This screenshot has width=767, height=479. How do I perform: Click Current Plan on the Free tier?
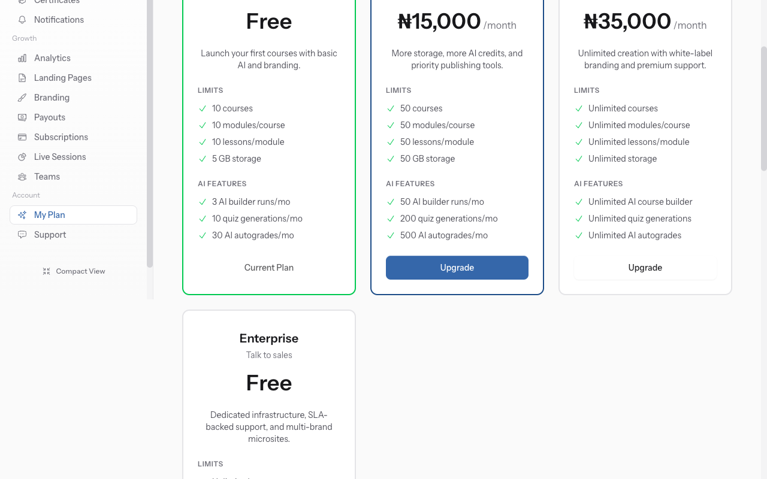tap(268, 267)
